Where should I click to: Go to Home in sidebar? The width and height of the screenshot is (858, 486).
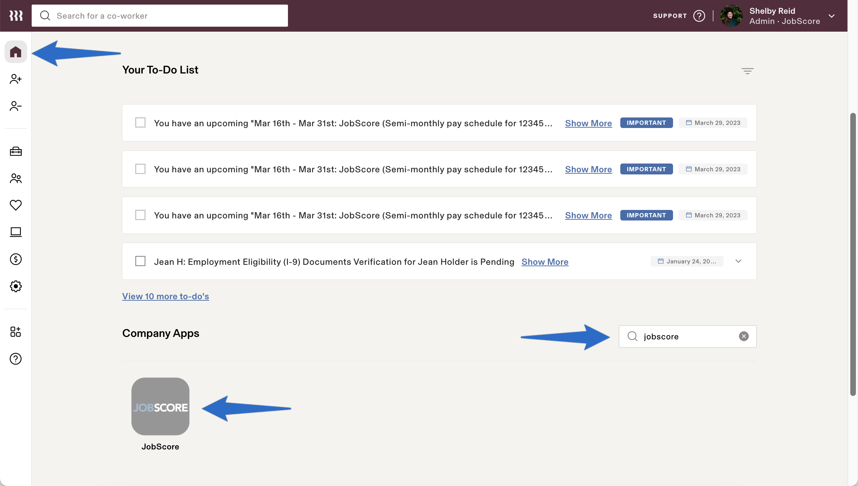pos(16,52)
